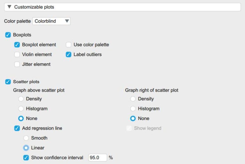Screen dimensions: 245x164
Task: Select Histogram for graph above scatter plot
Action: [21, 109]
